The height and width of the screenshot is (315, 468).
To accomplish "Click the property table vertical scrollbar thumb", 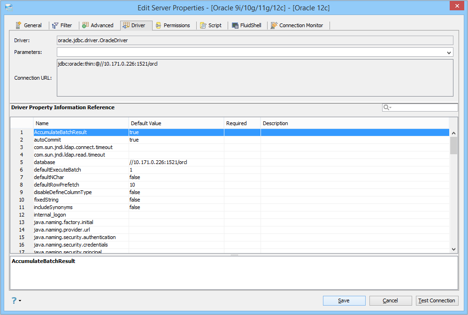I will pyautogui.click(x=453, y=145).
